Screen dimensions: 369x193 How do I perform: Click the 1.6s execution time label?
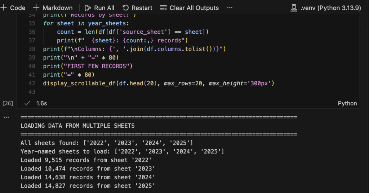(x=41, y=103)
